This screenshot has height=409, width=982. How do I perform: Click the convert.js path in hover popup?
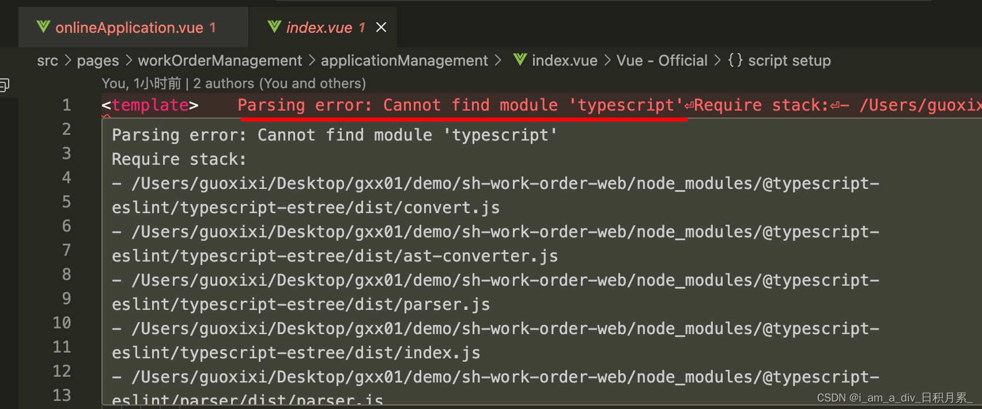[x=496, y=195]
